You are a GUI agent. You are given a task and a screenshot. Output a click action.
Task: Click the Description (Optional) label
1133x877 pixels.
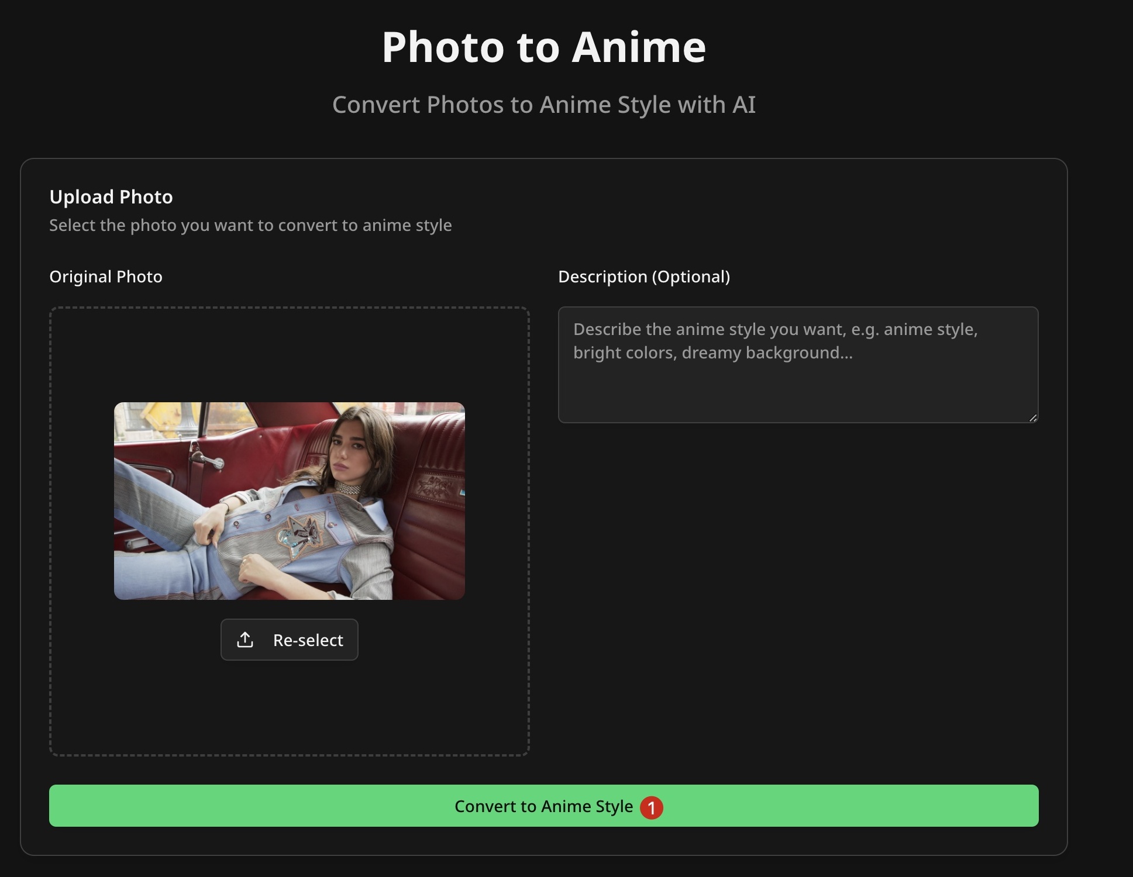click(x=643, y=277)
